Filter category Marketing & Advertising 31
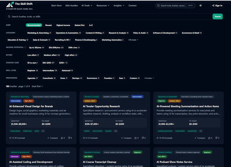231x167 pixels. pyautogui.click(x=39, y=33)
